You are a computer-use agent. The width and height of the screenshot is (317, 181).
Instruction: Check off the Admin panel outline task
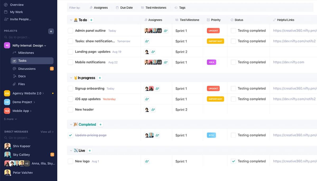tap(70, 31)
